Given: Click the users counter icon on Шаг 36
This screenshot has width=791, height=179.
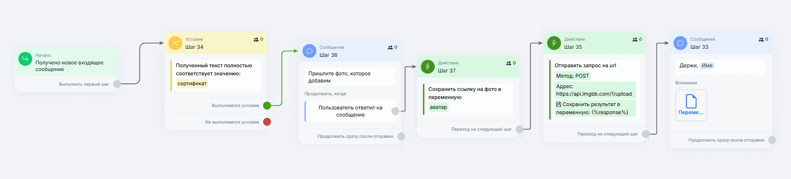Looking at the screenshot, I should (390, 47).
